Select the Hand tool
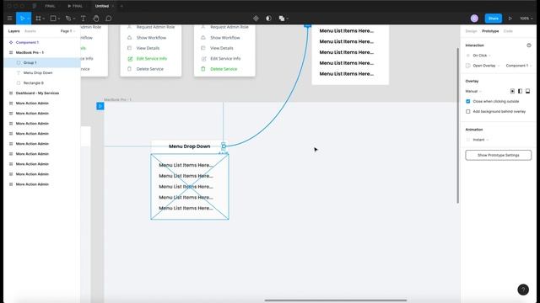The image size is (540, 303). point(96,19)
